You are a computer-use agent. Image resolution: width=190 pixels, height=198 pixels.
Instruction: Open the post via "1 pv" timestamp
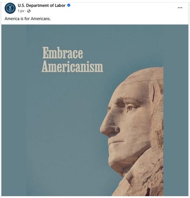(21, 11)
